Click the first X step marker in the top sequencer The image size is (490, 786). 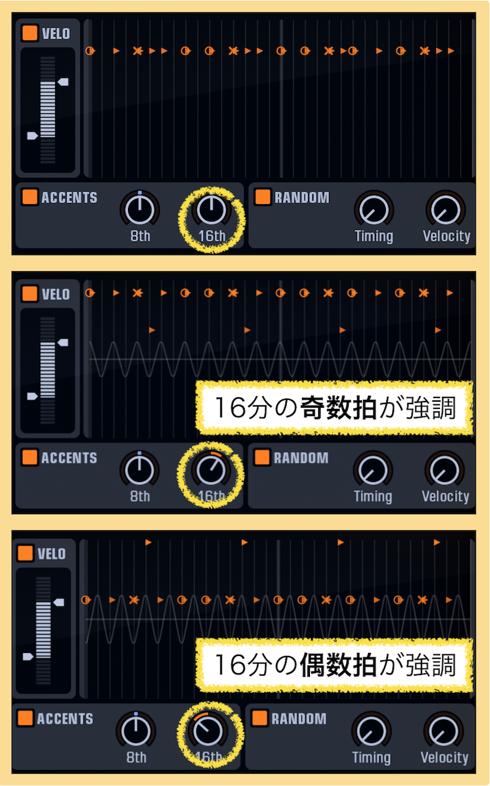[138, 51]
